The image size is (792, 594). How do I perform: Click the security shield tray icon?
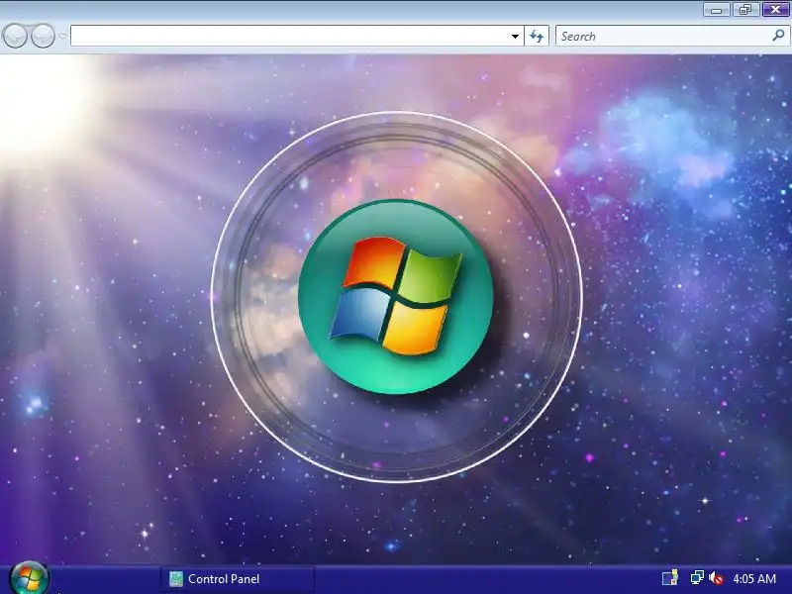coord(670,578)
